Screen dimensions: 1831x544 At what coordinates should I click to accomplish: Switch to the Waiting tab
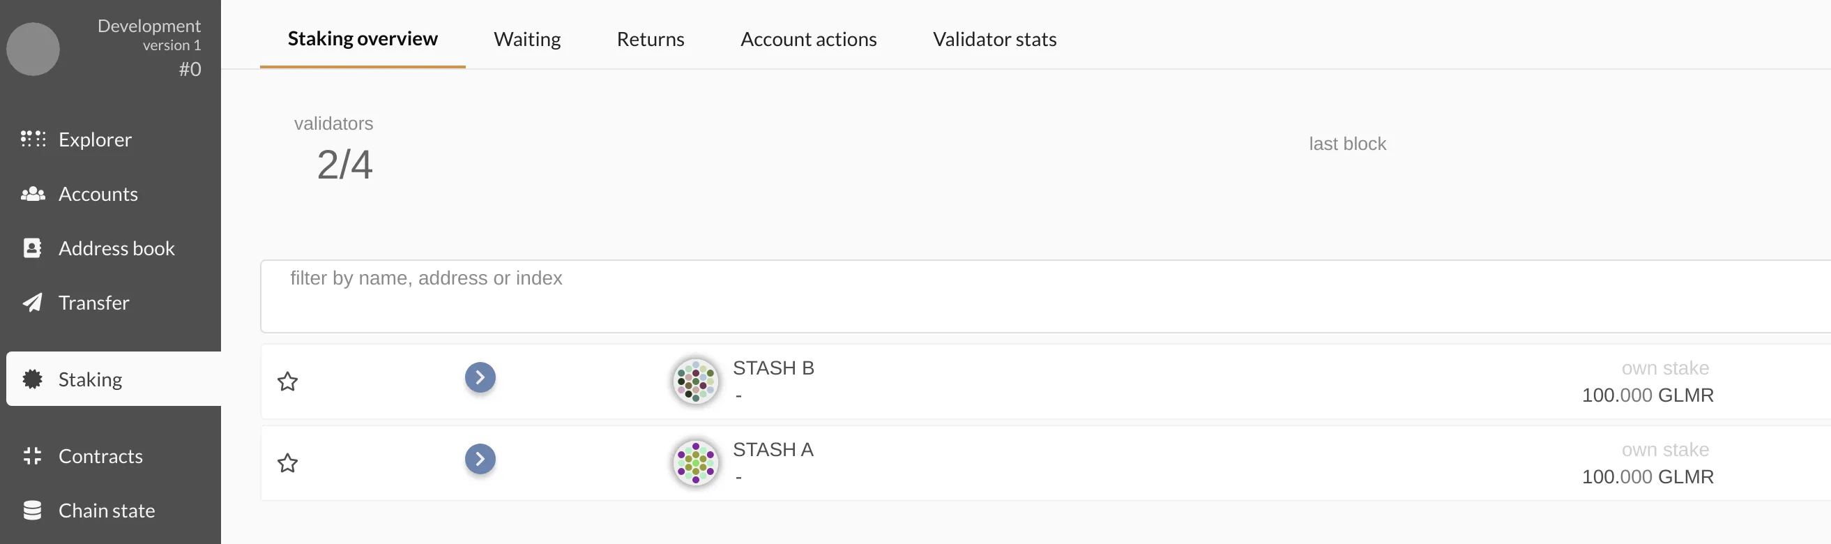coord(526,39)
